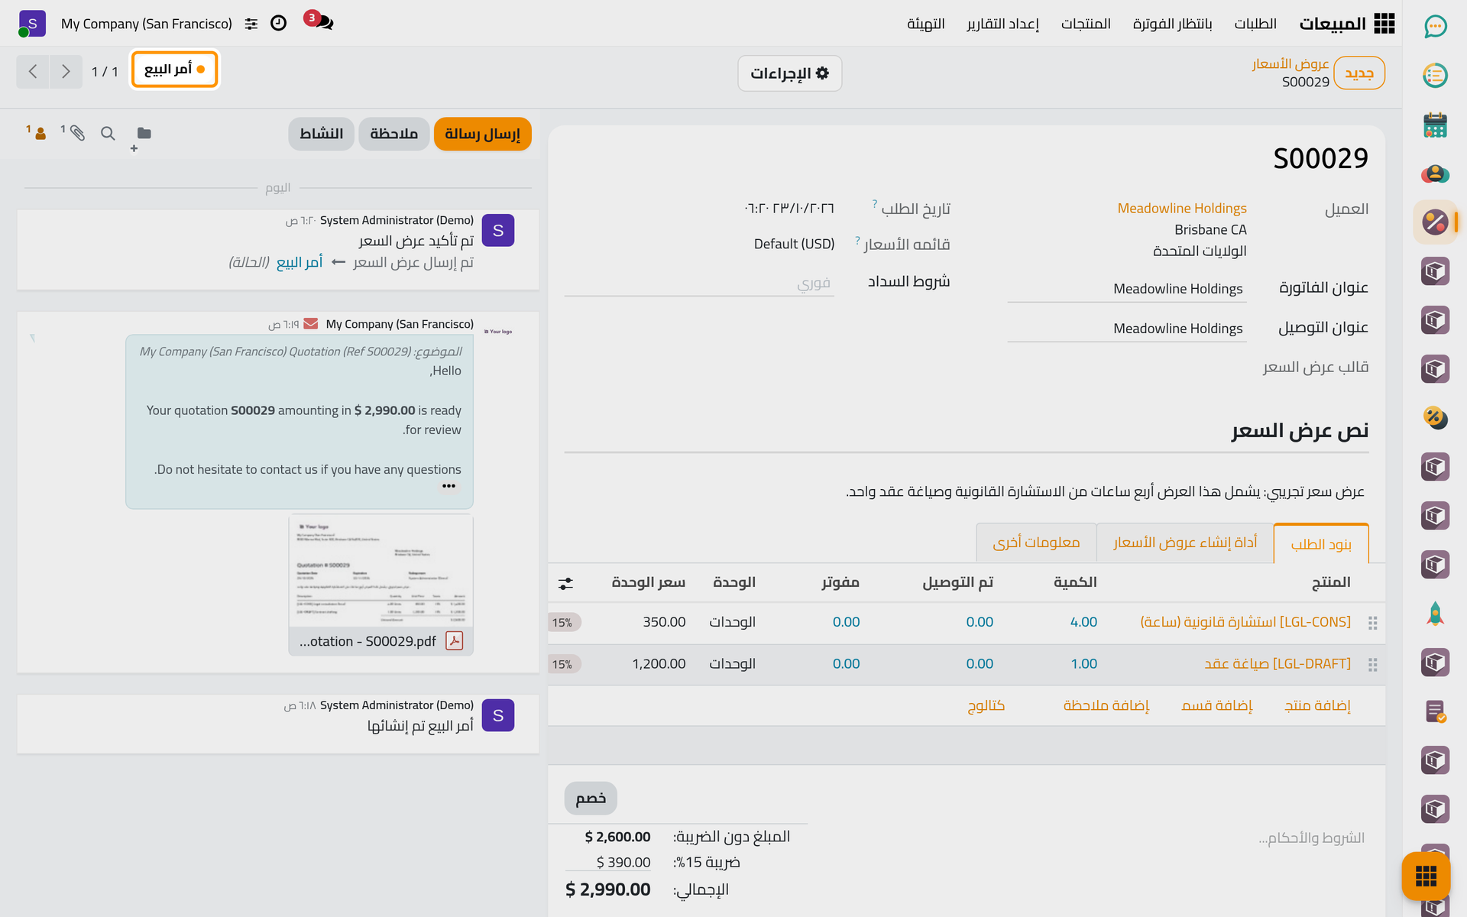Click جديد new button

(x=1359, y=73)
